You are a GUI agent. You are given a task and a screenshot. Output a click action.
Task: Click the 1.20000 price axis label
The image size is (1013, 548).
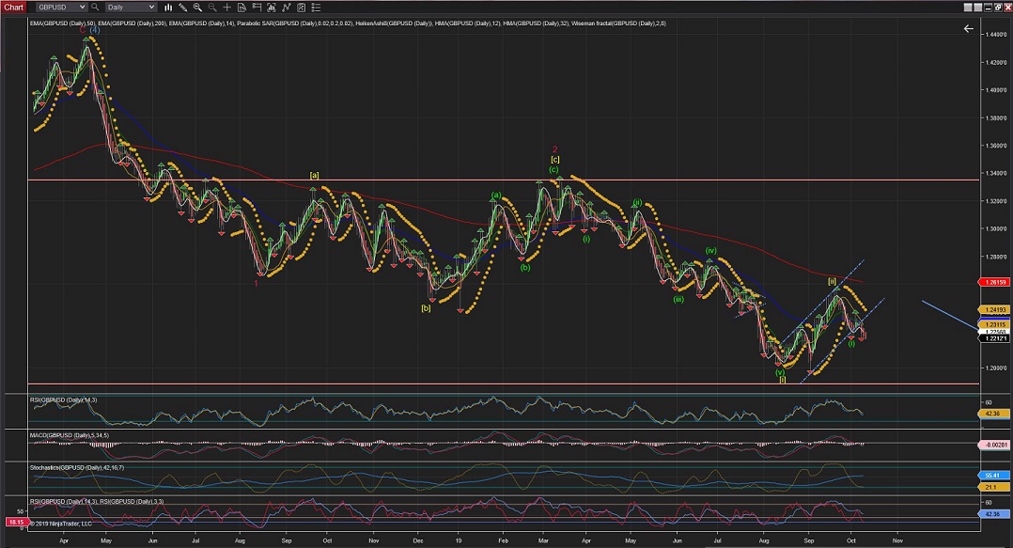pos(995,368)
